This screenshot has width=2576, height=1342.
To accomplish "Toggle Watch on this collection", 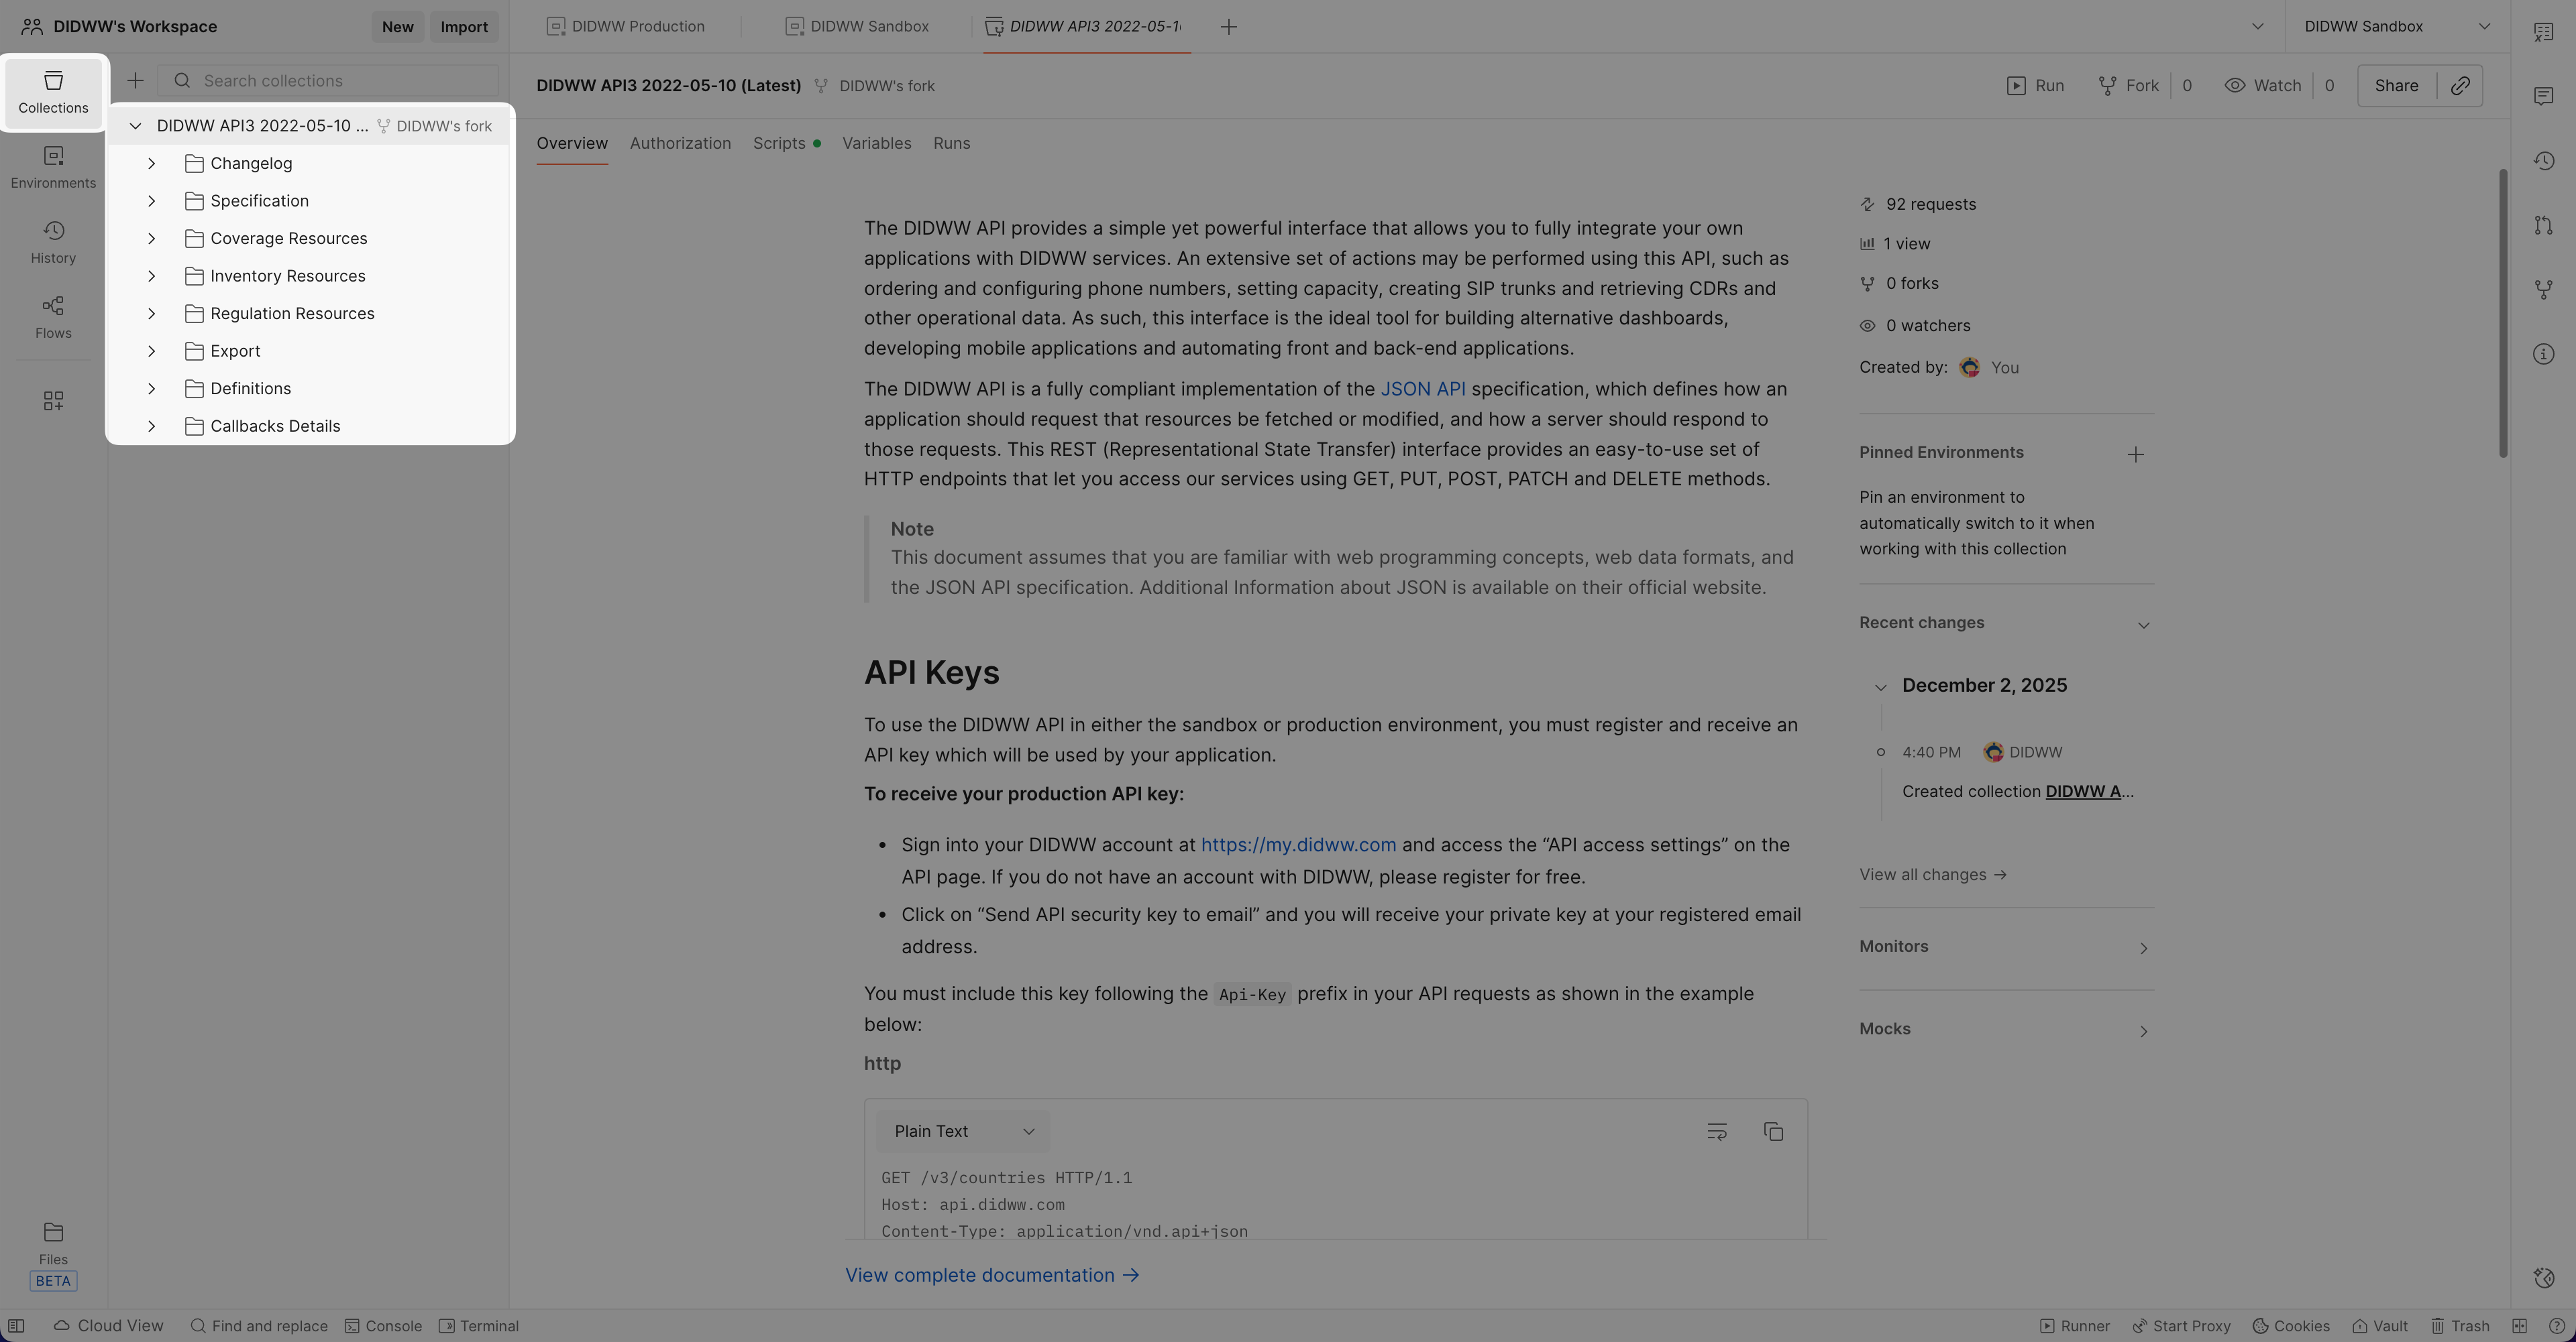I will pos(2263,86).
